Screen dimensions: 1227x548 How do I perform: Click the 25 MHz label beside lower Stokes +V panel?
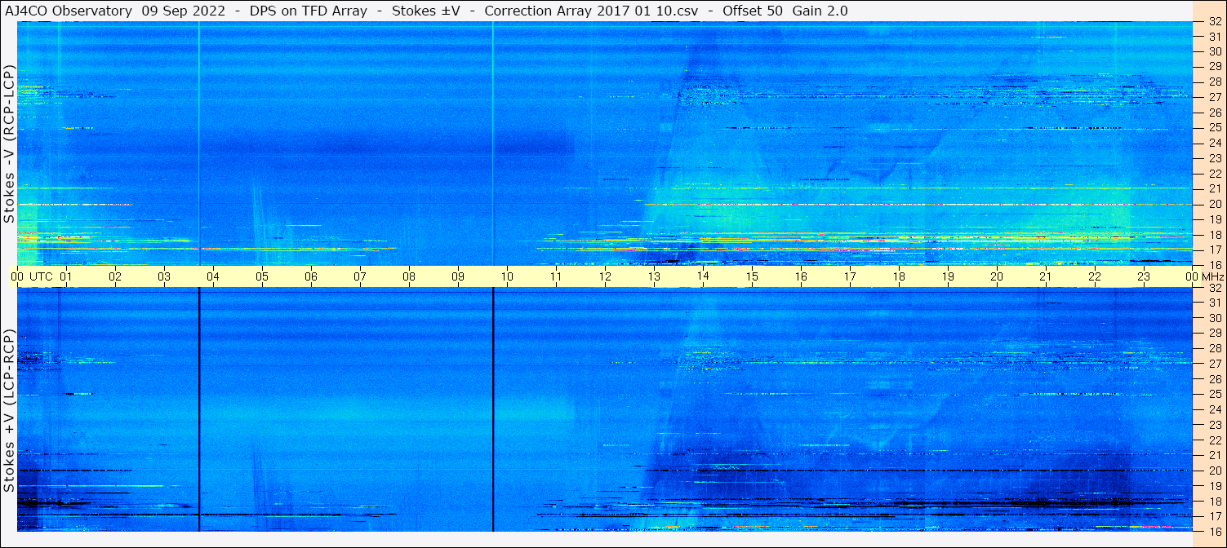[x=1215, y=395]
